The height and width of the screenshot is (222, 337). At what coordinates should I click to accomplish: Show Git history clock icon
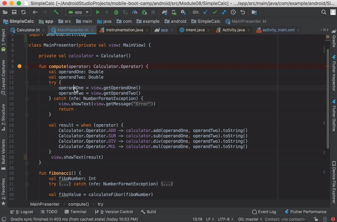[233, 12]
